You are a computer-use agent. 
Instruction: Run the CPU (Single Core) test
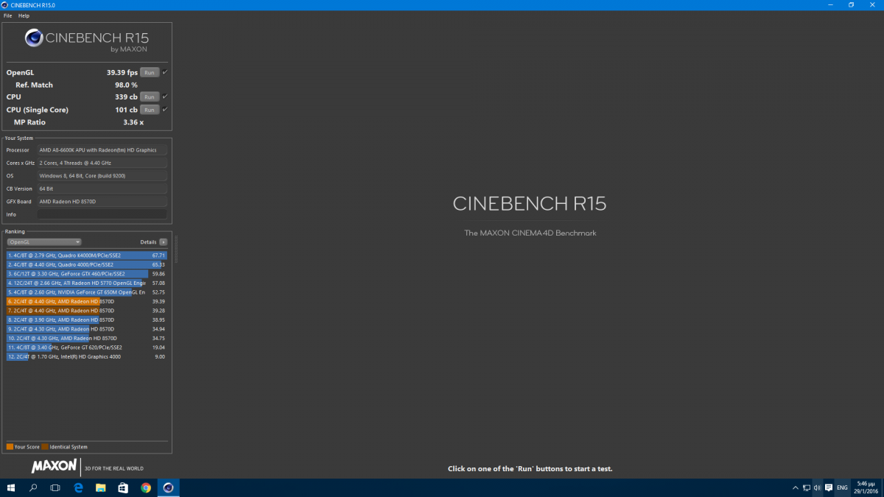(x=150, y=110)
